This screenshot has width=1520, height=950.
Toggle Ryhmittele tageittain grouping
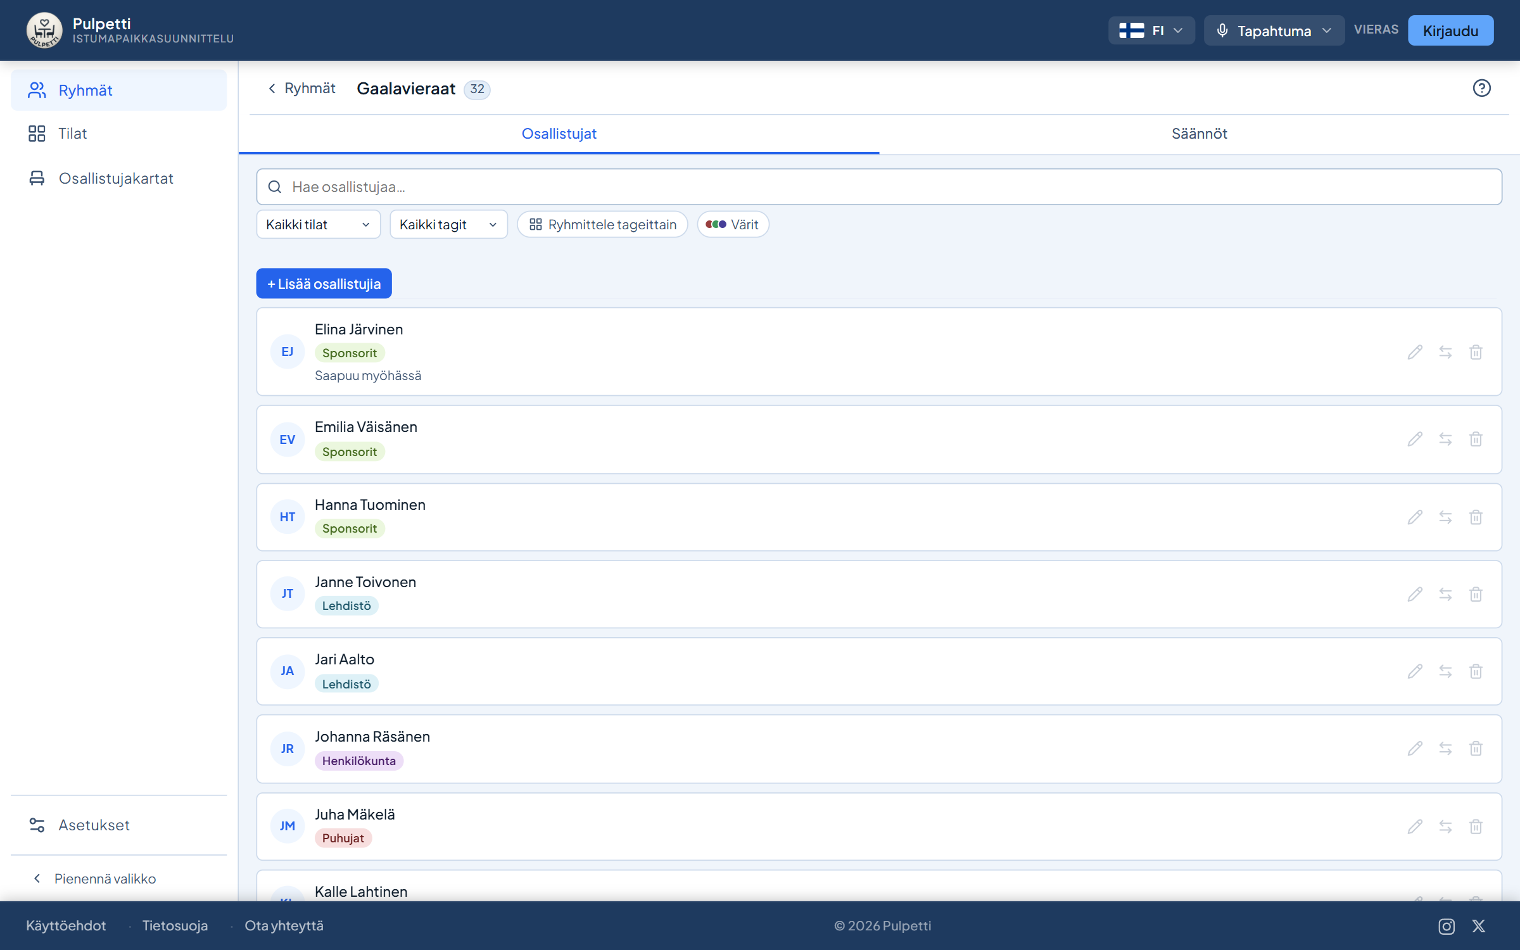[602, 224]
